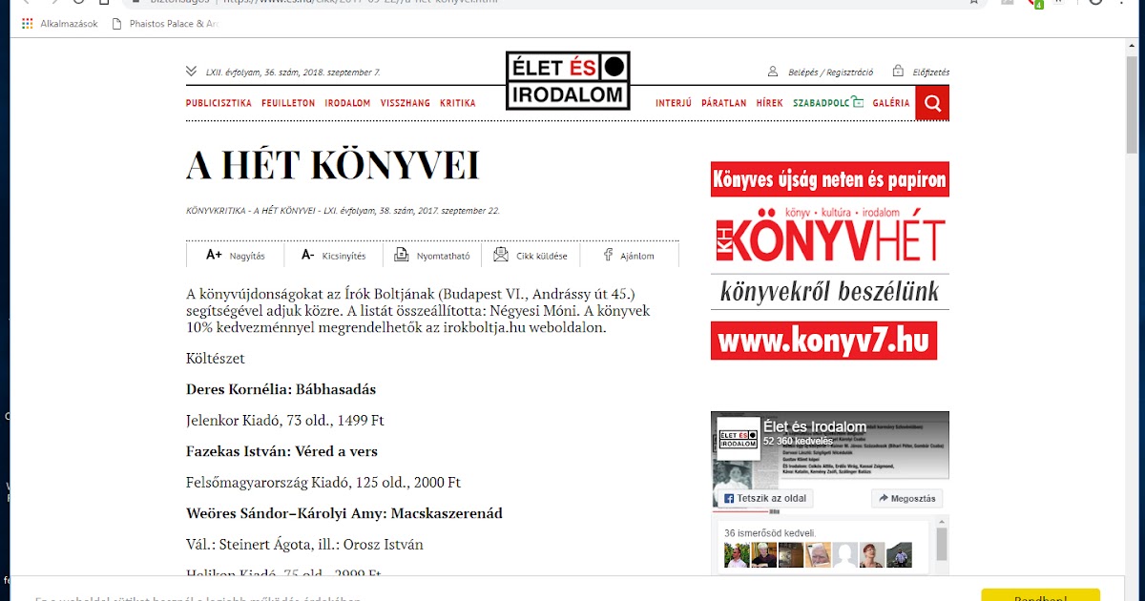Click the Facebook widget scrollbar
Image resolution: width=1145 pixels, height=601 pixels.
tap(944, 544)
